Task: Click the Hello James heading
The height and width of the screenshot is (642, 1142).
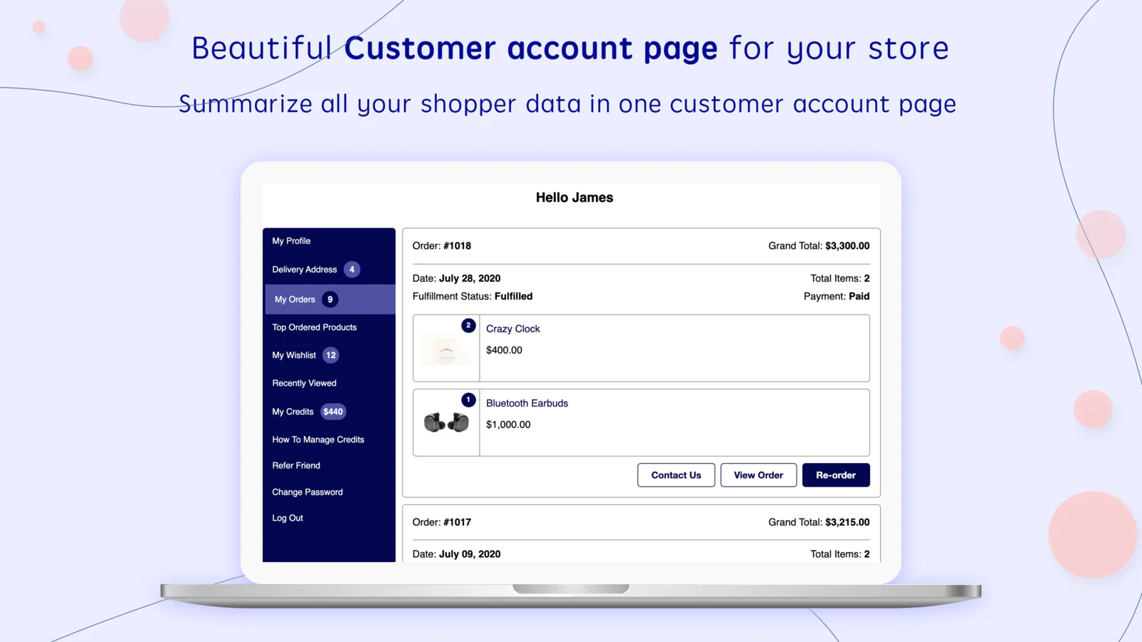Action: click(575, 198)
